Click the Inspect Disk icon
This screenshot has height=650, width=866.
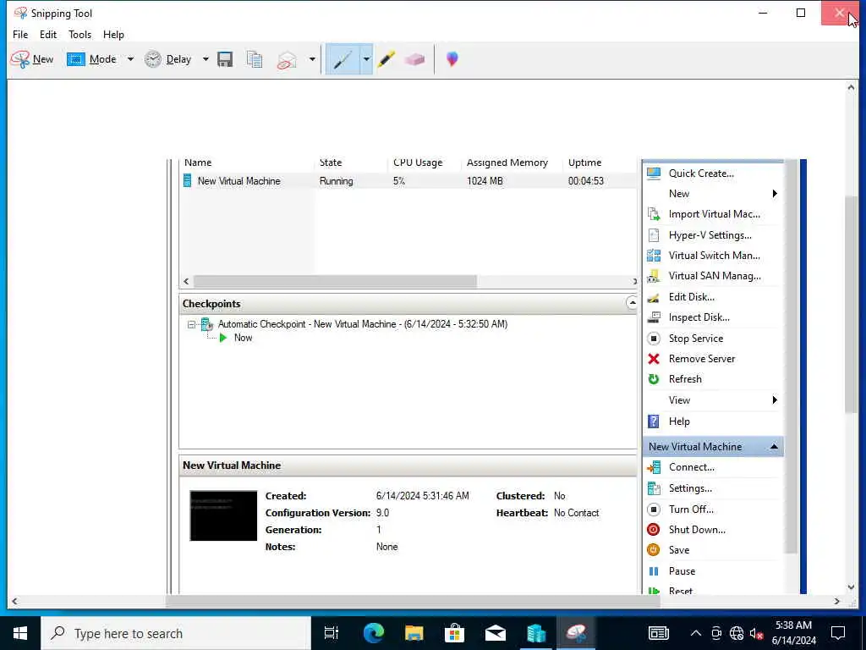654,317
